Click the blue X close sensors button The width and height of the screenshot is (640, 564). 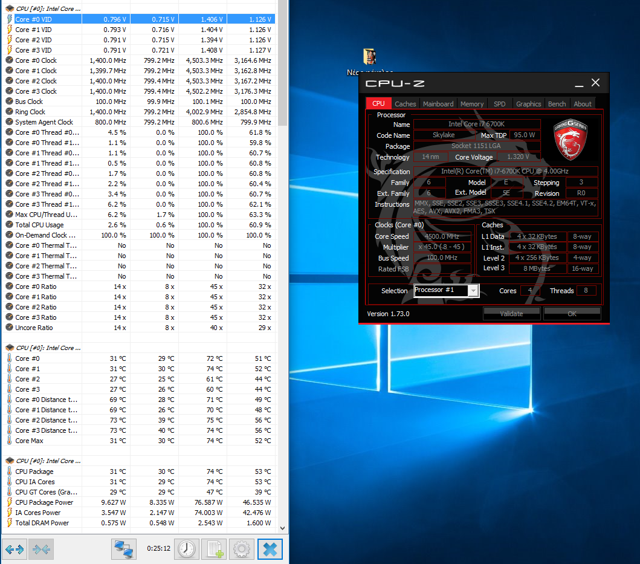tap(270, 549)
